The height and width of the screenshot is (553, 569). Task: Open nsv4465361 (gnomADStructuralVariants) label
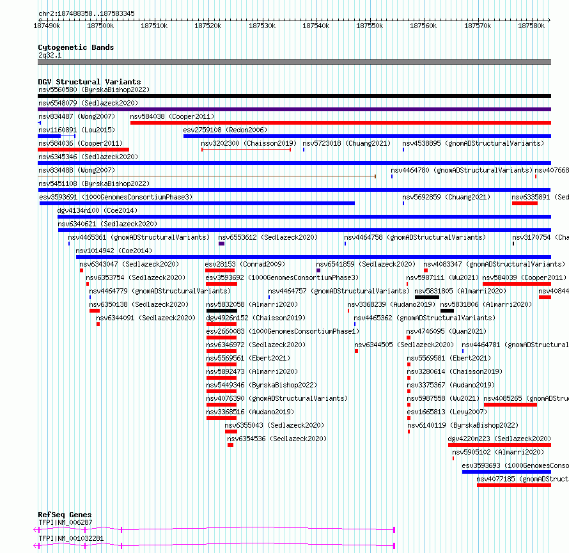[x=139, y=237]
